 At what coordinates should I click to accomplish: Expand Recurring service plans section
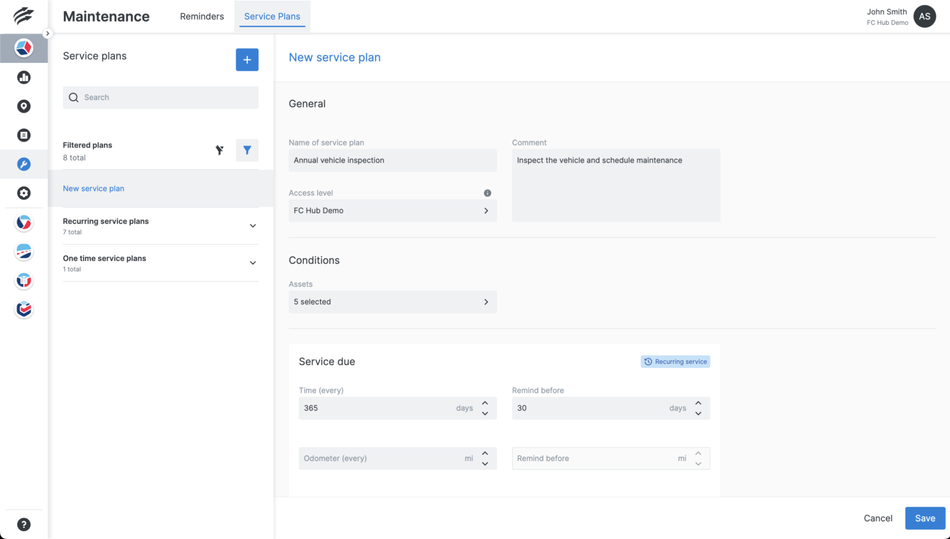click(x=252, y=226)
